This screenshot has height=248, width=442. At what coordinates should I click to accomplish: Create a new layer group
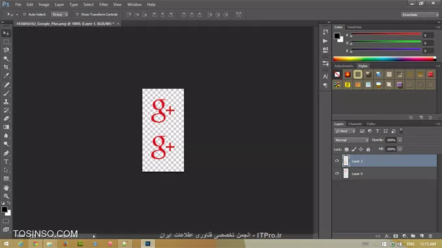(x=413, y=236)
